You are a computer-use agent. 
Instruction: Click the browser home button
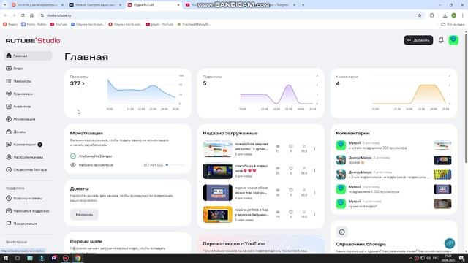[x=31, y=15]
